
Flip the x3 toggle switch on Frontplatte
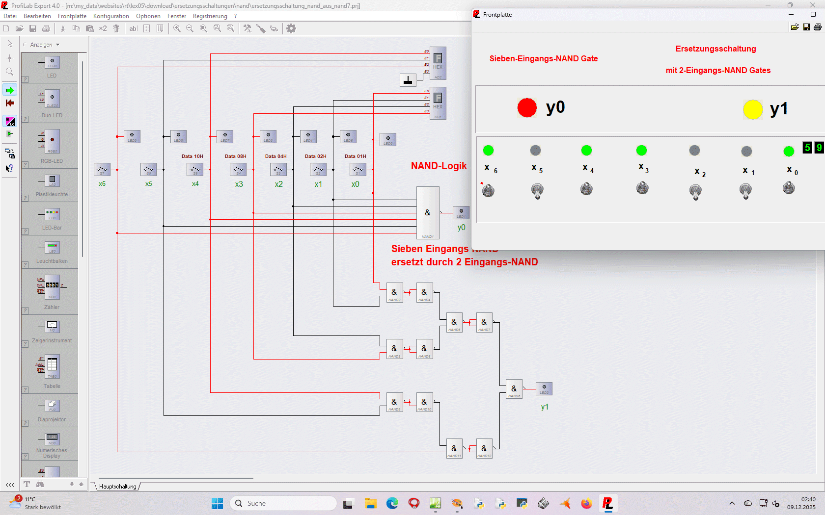click(642, 188)
